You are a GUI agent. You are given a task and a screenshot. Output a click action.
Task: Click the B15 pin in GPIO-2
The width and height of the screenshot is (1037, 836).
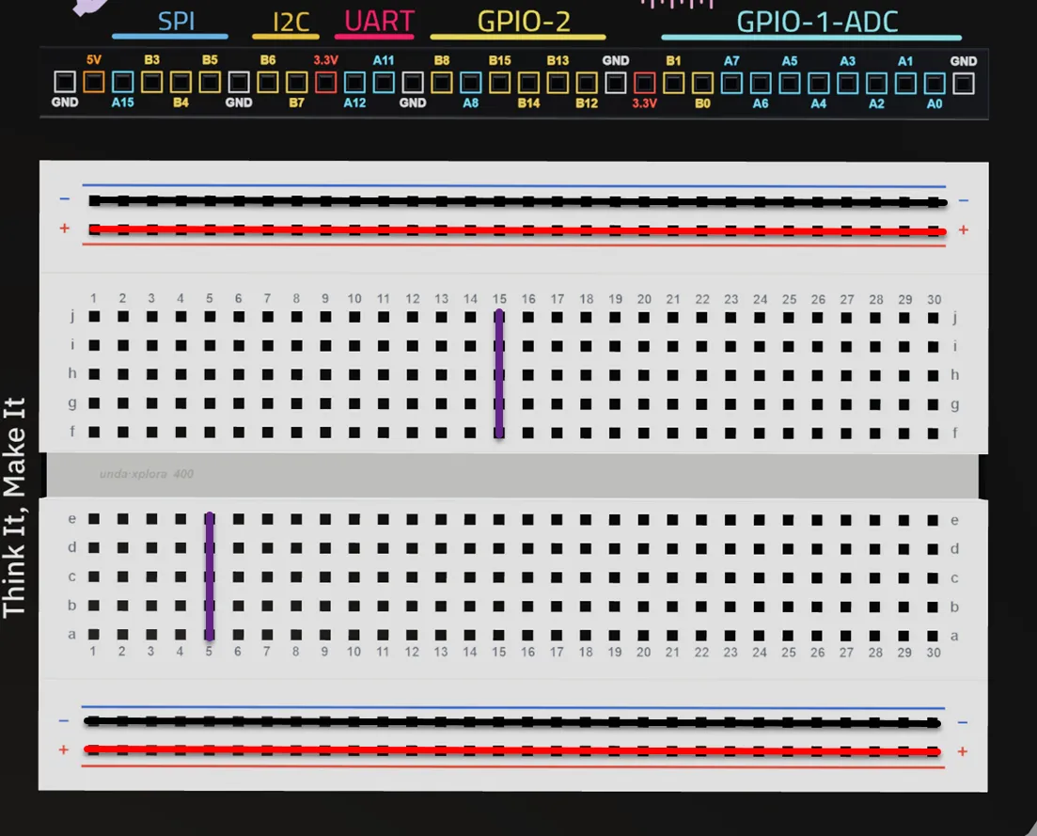[x=500, y=83]
